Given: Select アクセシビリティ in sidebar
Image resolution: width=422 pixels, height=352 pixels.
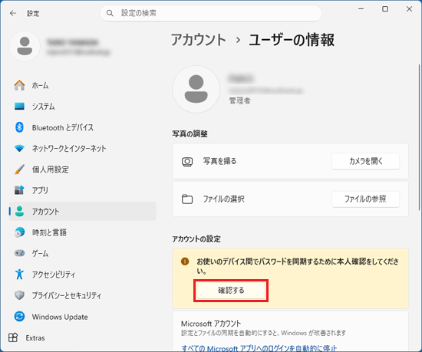Looking at the screenshot, I should coord(82,274).
